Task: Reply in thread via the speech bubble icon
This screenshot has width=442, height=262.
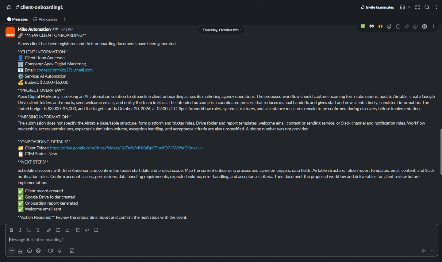Action: [398, 26]
